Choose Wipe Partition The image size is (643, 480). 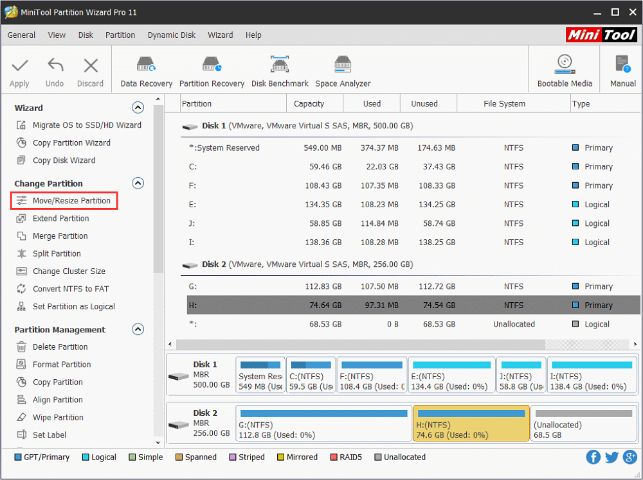50,417
